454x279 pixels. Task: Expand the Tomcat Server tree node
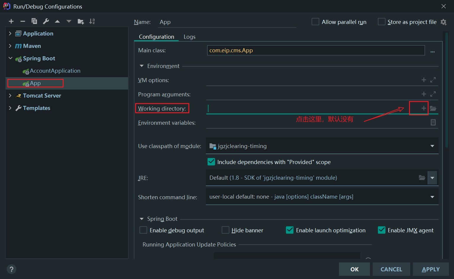click(10, 95)
